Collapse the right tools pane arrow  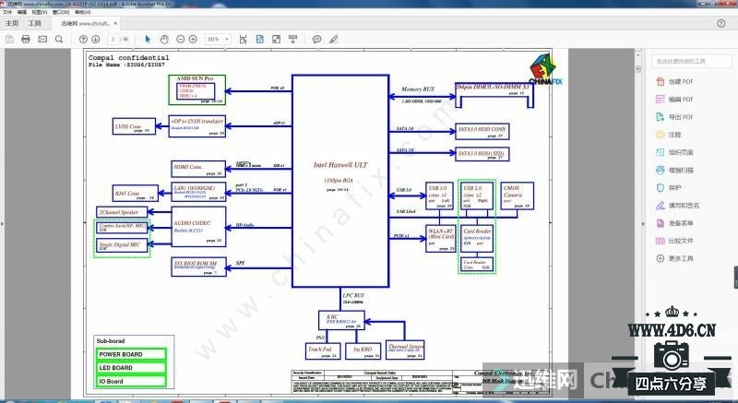[643, 224]
